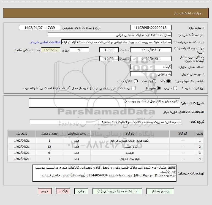Click column header واحد شمارش
The width and height of the screenshot is (212, 205).
pos(77,133)
